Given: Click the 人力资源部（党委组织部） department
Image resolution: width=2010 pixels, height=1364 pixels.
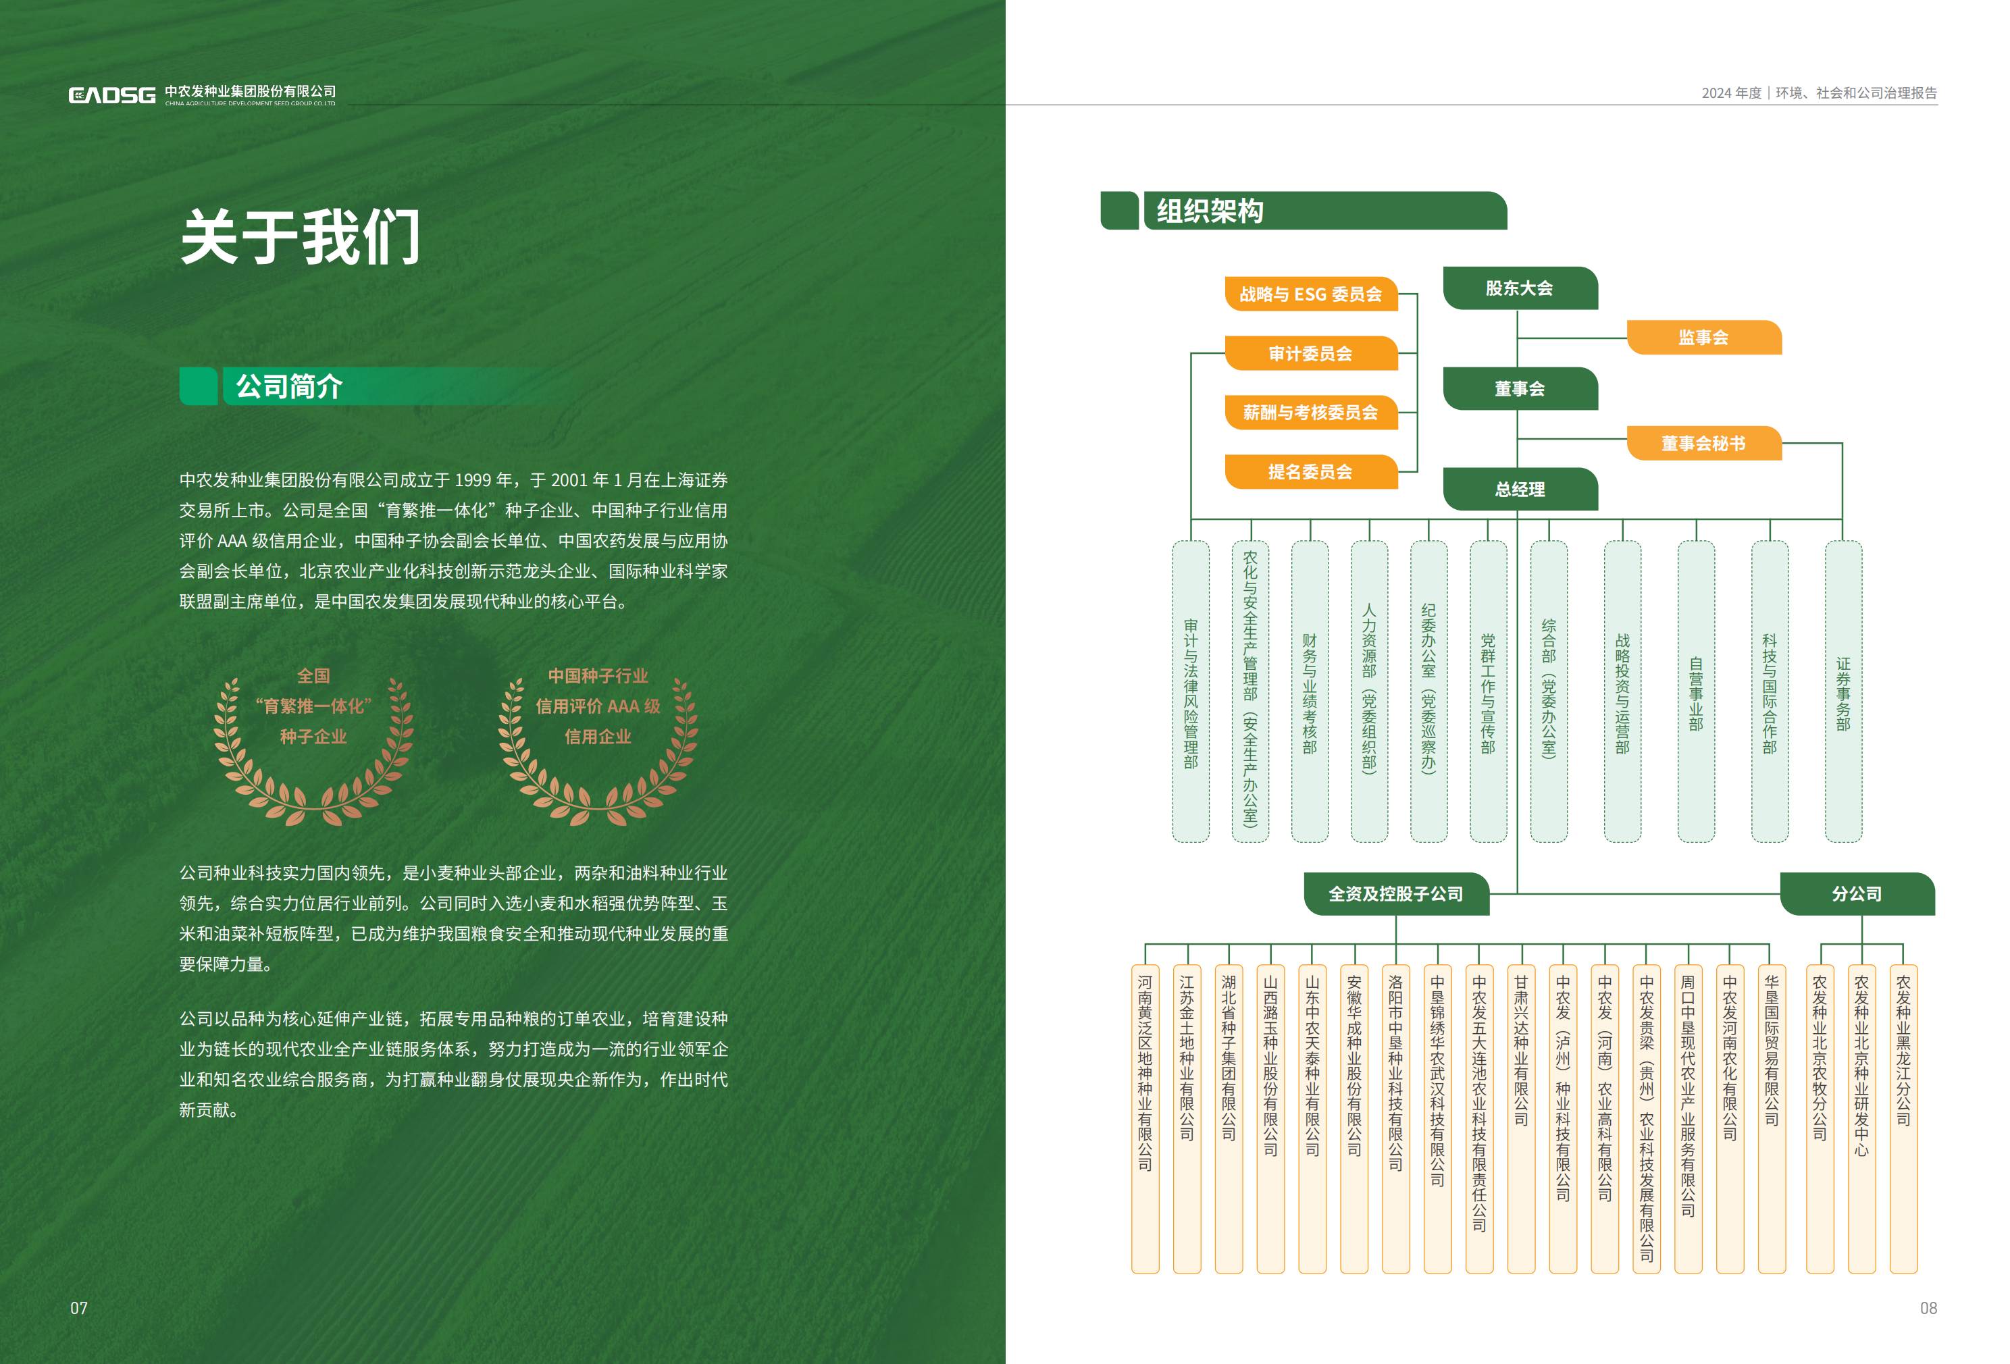Looking at the screenshot, I should (x=1369, y=692).
